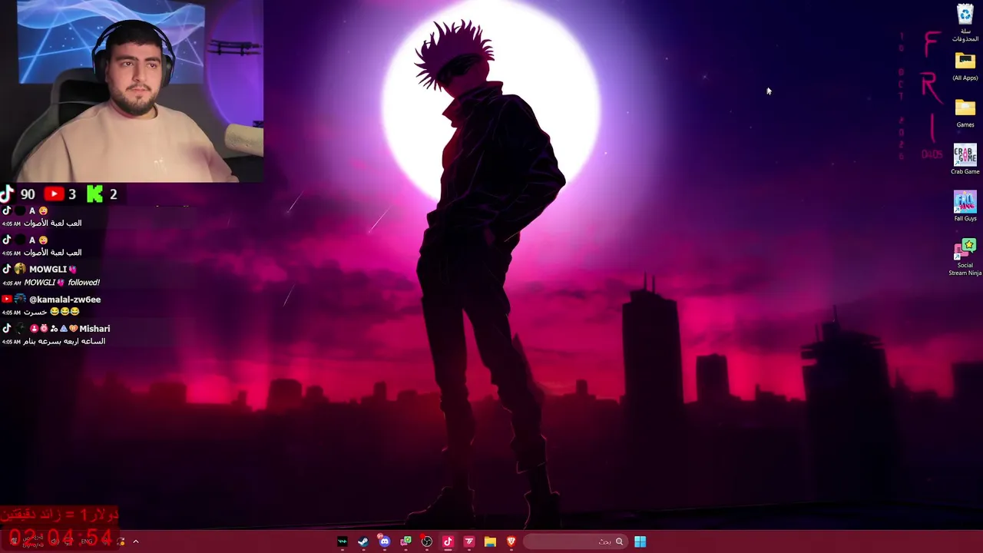This screenshot has width=983, height=553.
Task: Switch to TikTok Live Studio on the taskbar
Action: (448, 541)
